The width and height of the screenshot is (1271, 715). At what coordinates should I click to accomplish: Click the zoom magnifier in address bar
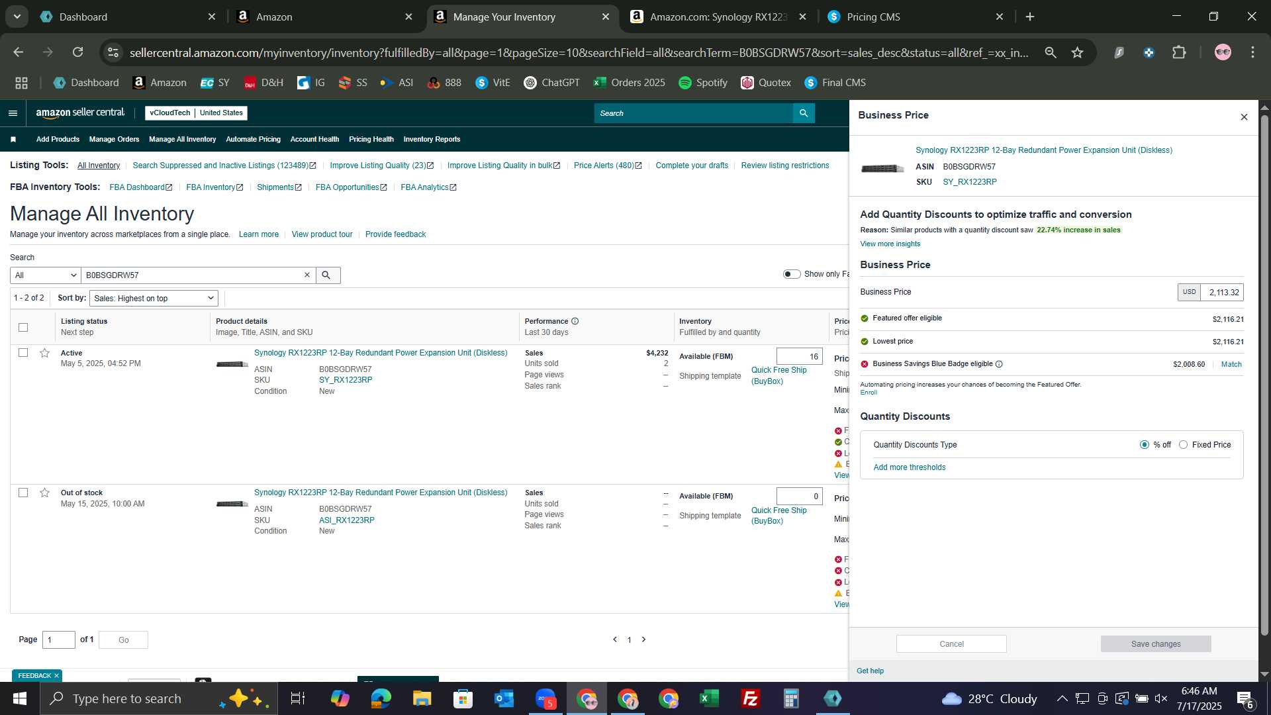[x=1050, y=52]
